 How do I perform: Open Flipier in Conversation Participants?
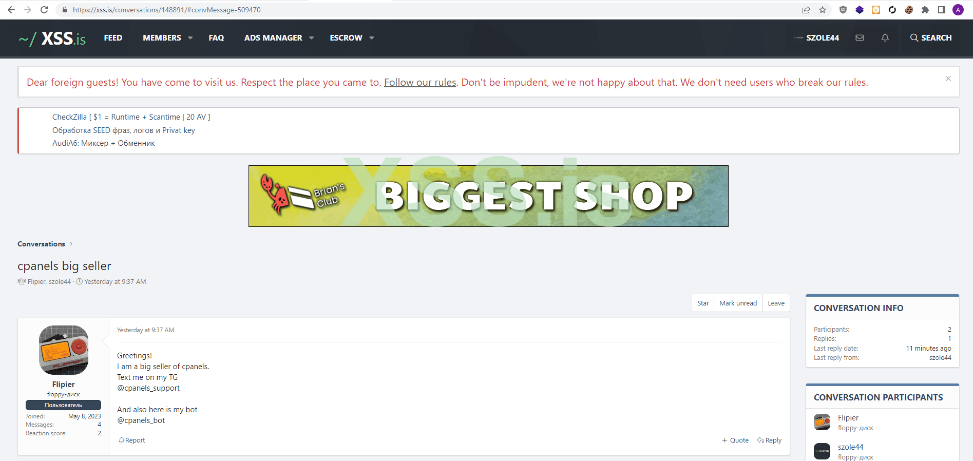pos(848,418)
